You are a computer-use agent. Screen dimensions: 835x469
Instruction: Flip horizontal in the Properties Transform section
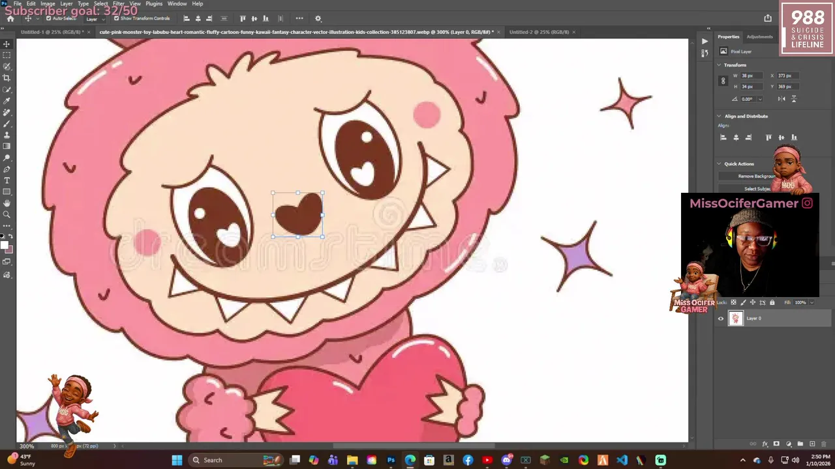pos(782,99)
